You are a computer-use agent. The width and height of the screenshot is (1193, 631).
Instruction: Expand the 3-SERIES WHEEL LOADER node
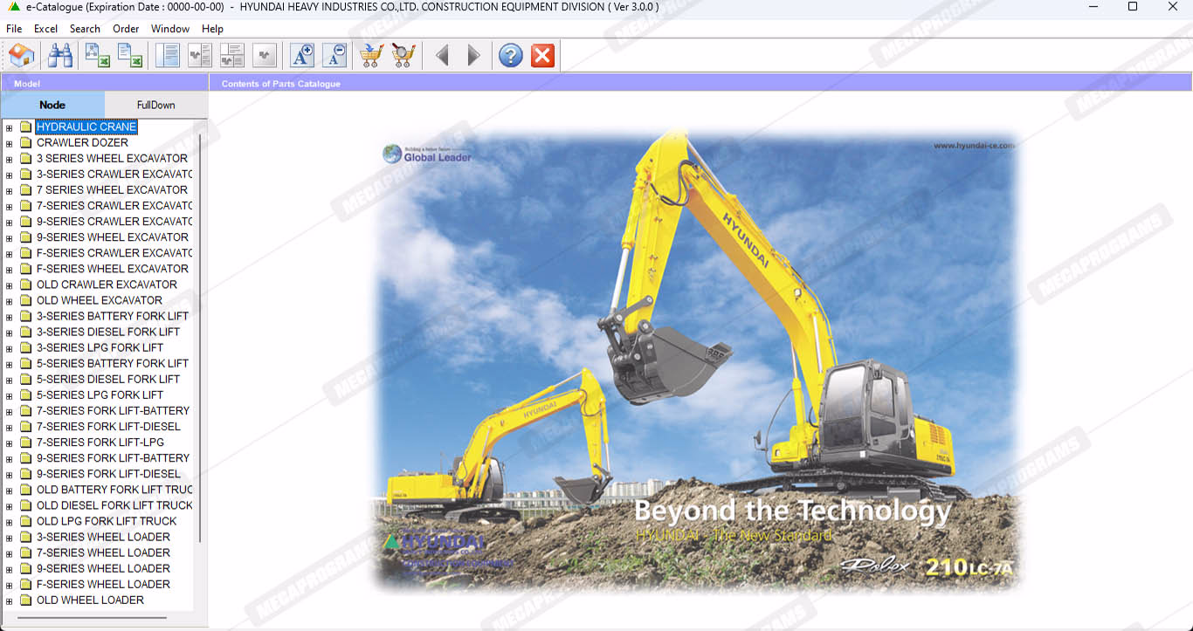(9, 538)
